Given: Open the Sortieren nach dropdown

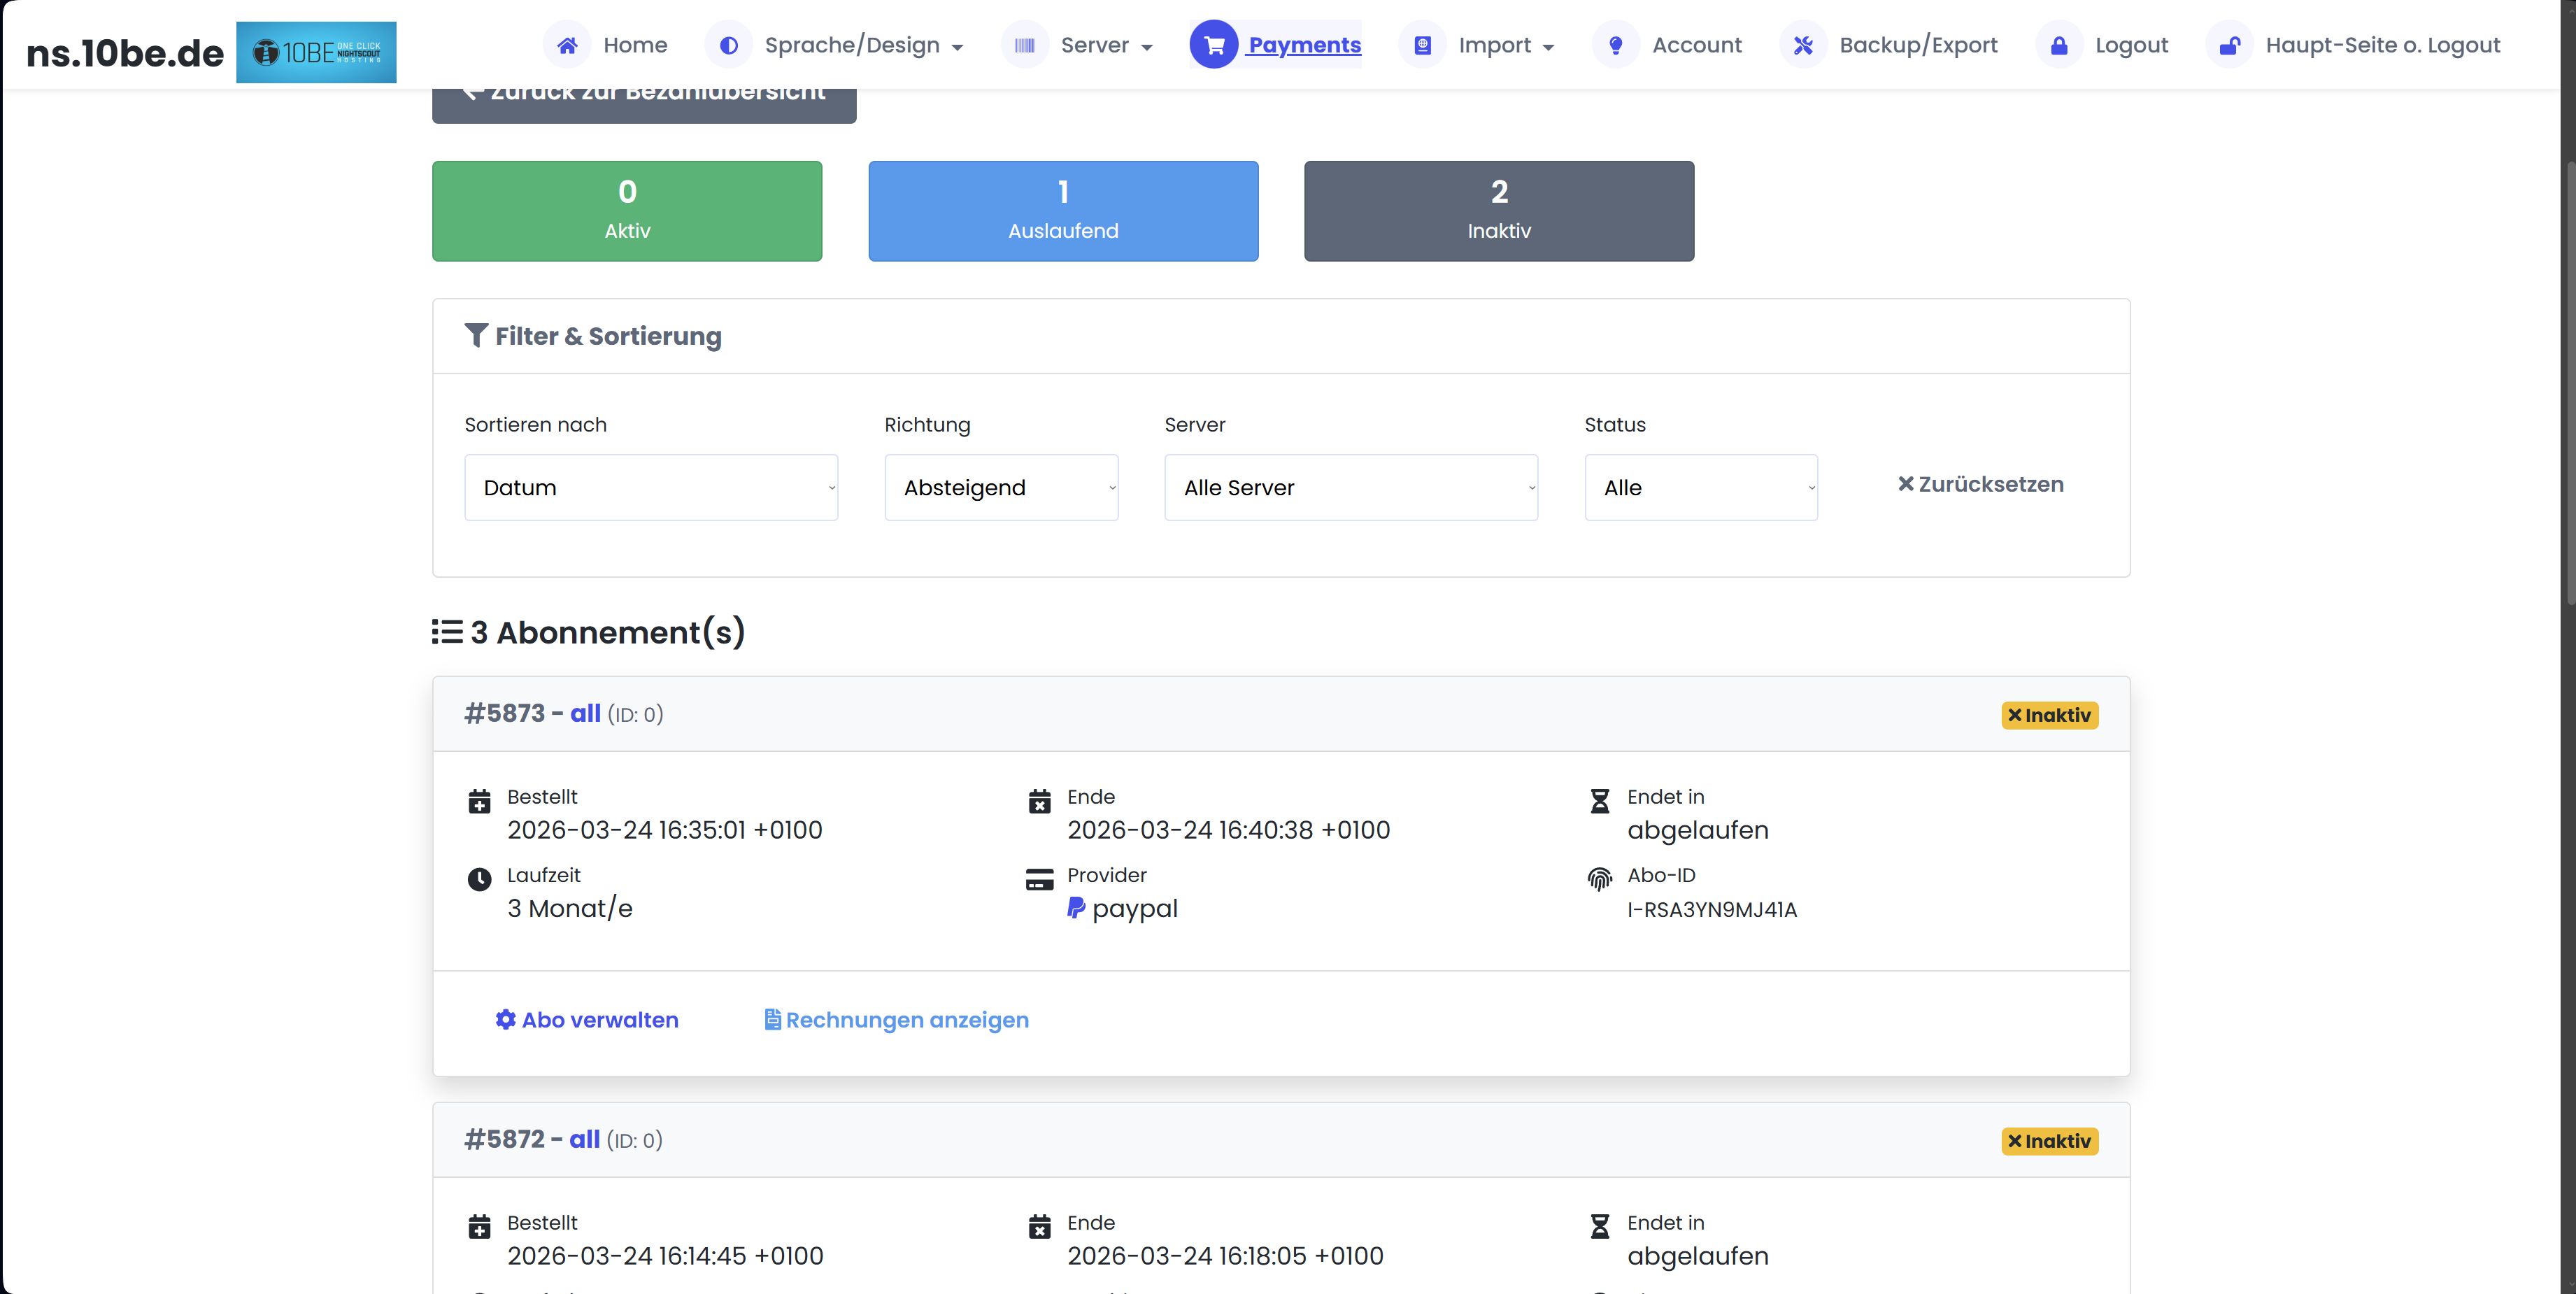Looking at the screenshot, I should [651, 487].
